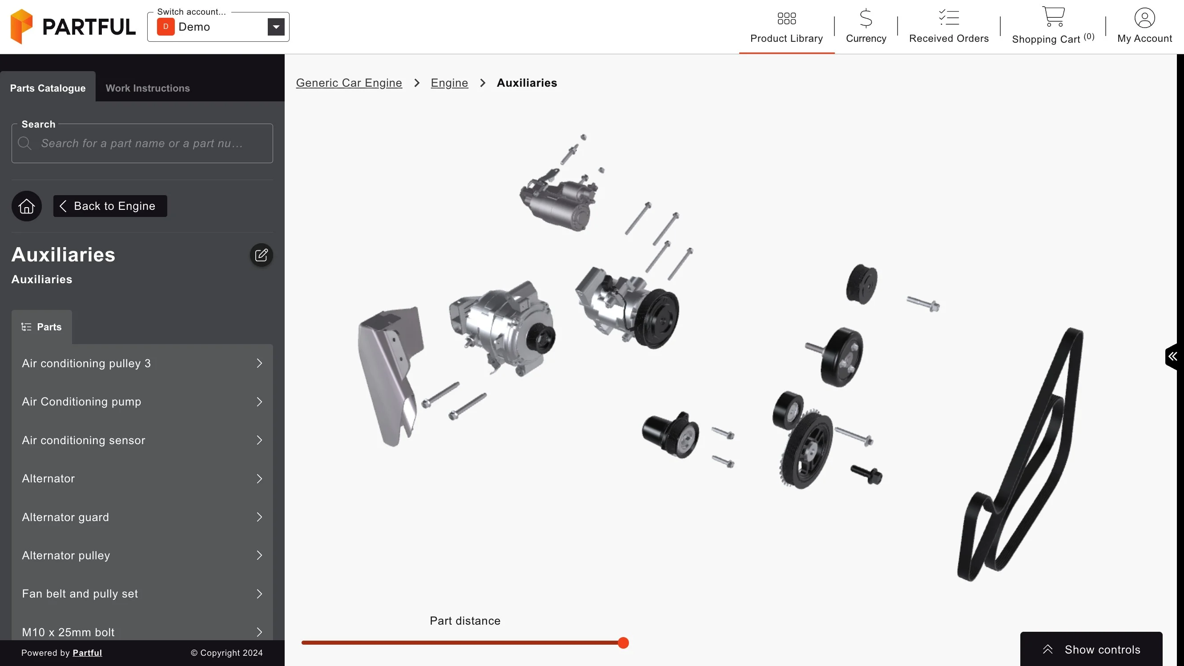The height and width of the screenshot is (666, 1184).
Task: Expand Air Conditioning pump chevron
Action: (x=259, y=402)
